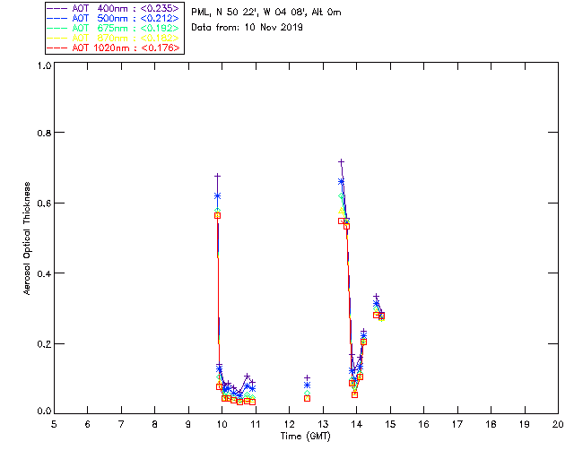Click the 'Time (GMT)' x-axis label
Screen dimensions: 574x459
coord(305,437)
